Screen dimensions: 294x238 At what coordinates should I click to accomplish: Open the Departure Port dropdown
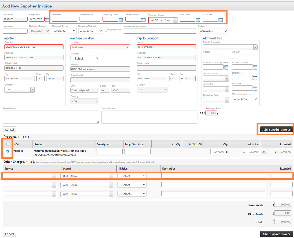pos(216,78)
